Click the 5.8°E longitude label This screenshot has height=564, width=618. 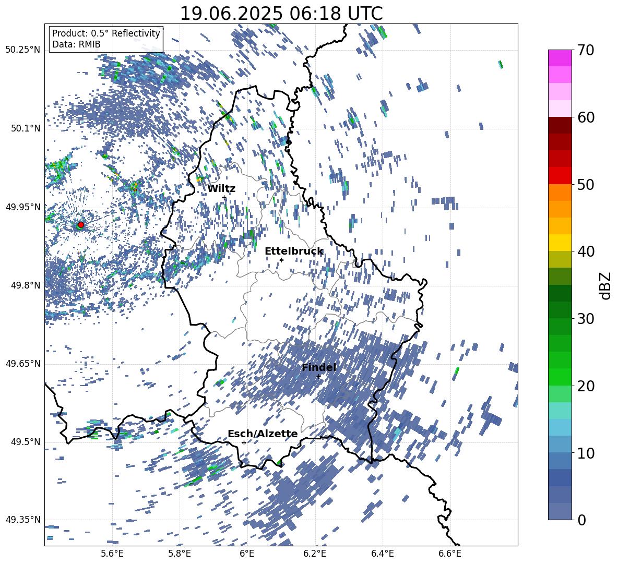pos(180,554)
